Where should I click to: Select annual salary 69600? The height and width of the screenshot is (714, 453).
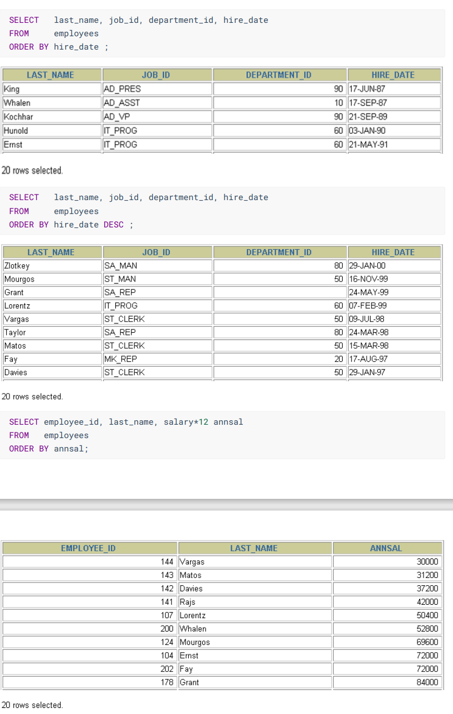pyautogui.click(x=387, y=642)
